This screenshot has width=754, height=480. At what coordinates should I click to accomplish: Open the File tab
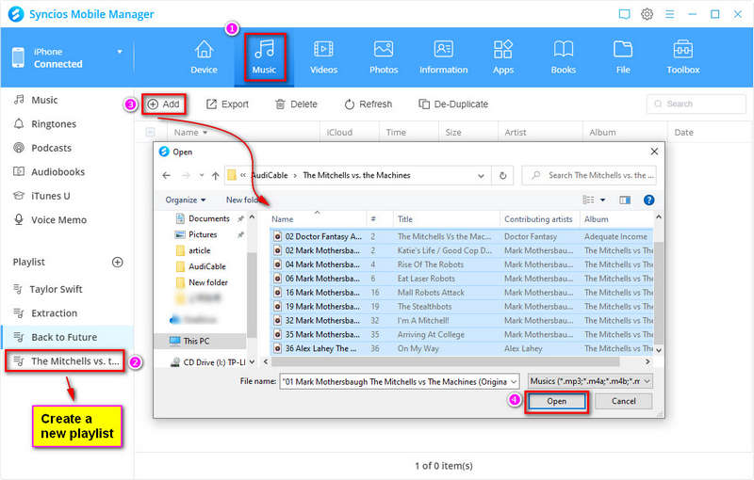[623, 57]
